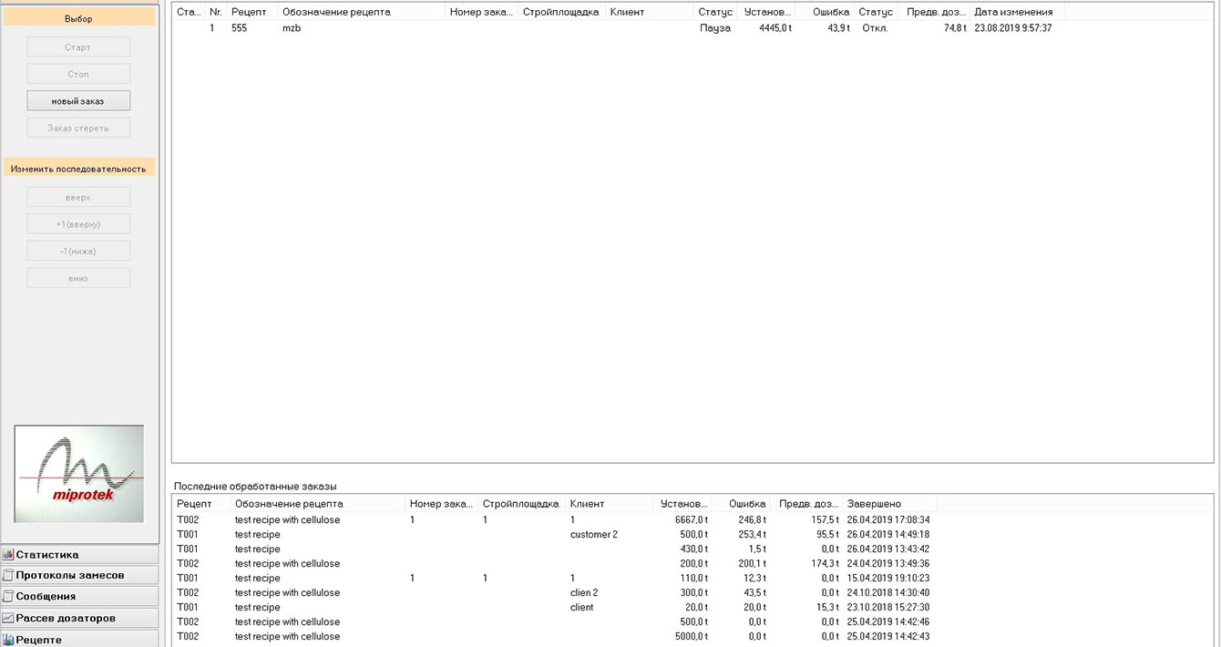This screenshot has height=647, width=1221.
Task: Sort orders by Дата изменения column
Action: pos(1013,12)
